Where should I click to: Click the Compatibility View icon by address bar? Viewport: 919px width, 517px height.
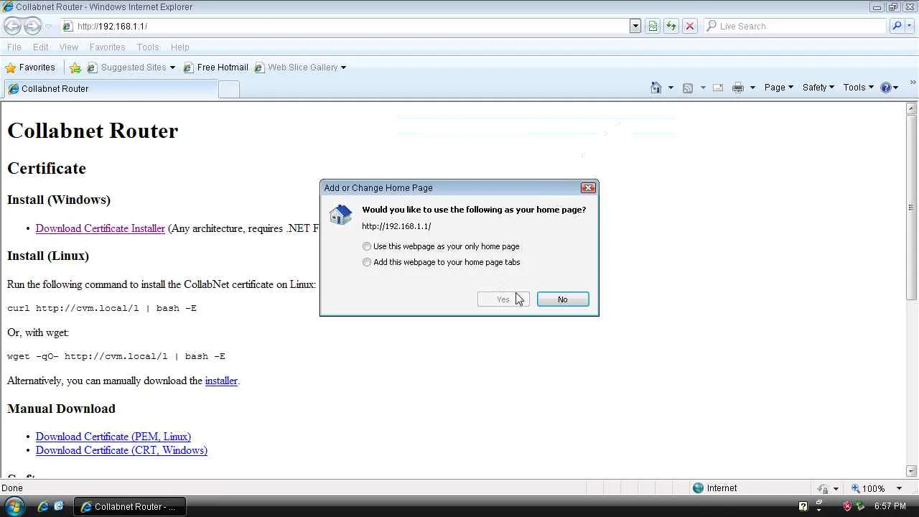coord(653,26)
